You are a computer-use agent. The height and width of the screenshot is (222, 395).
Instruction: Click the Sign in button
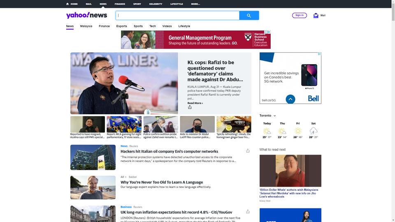tap(299, 15)
